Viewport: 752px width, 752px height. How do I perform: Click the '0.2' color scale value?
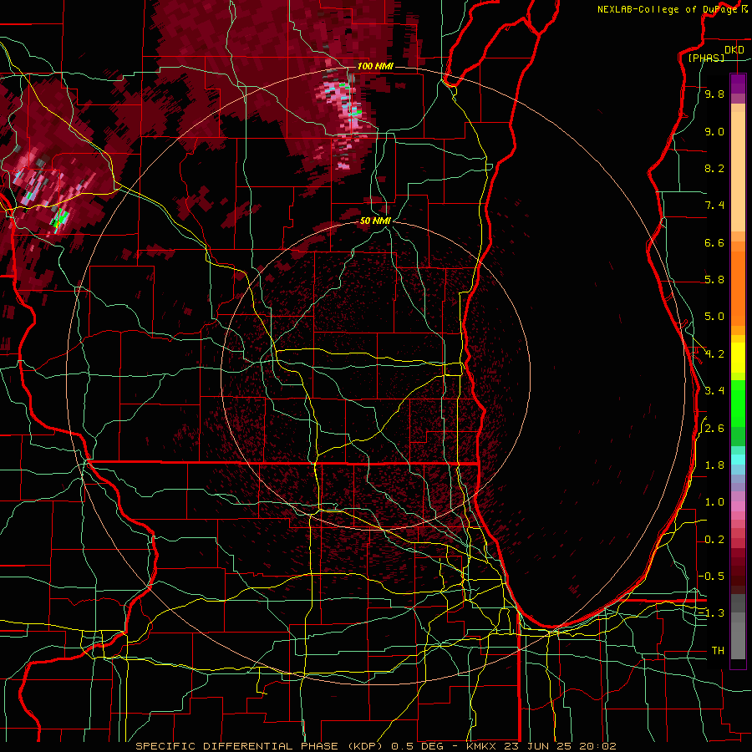714,540
